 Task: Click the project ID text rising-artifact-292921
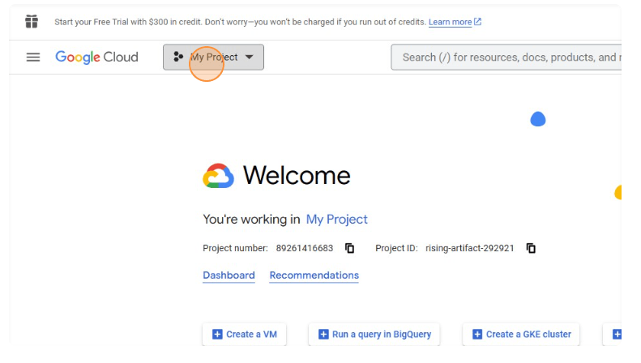click(470, 248)
